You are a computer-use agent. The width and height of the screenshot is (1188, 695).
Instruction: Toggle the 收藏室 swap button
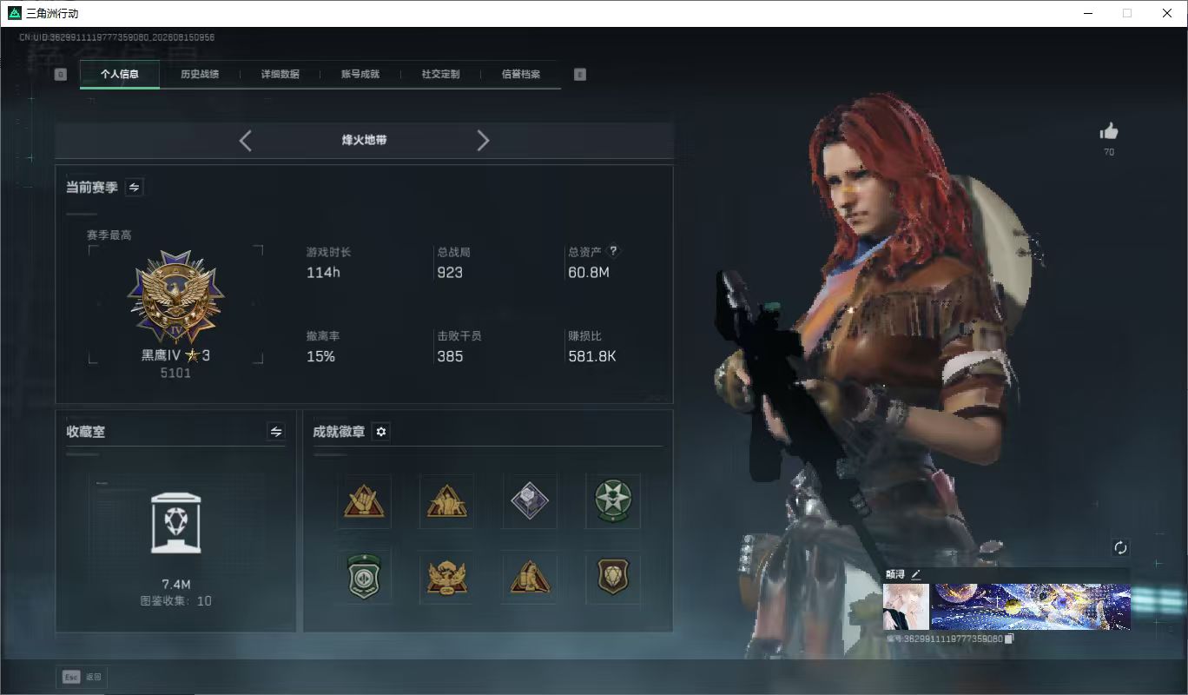pyautogui.click(x=276, y=432)
